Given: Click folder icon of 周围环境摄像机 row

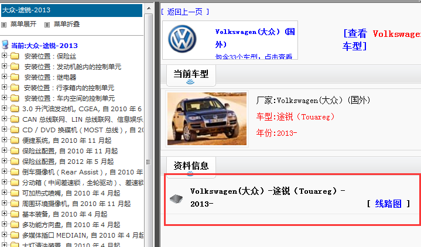Looking at the screenshot, I should pyautogui.click(x=15, y=204).
